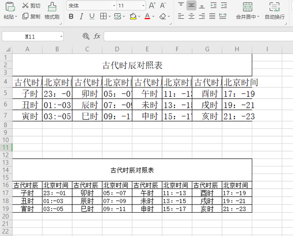Select column H header
The width and height of the screenshot is (293, 236).
pyautogui.click(x=237, y=49)
